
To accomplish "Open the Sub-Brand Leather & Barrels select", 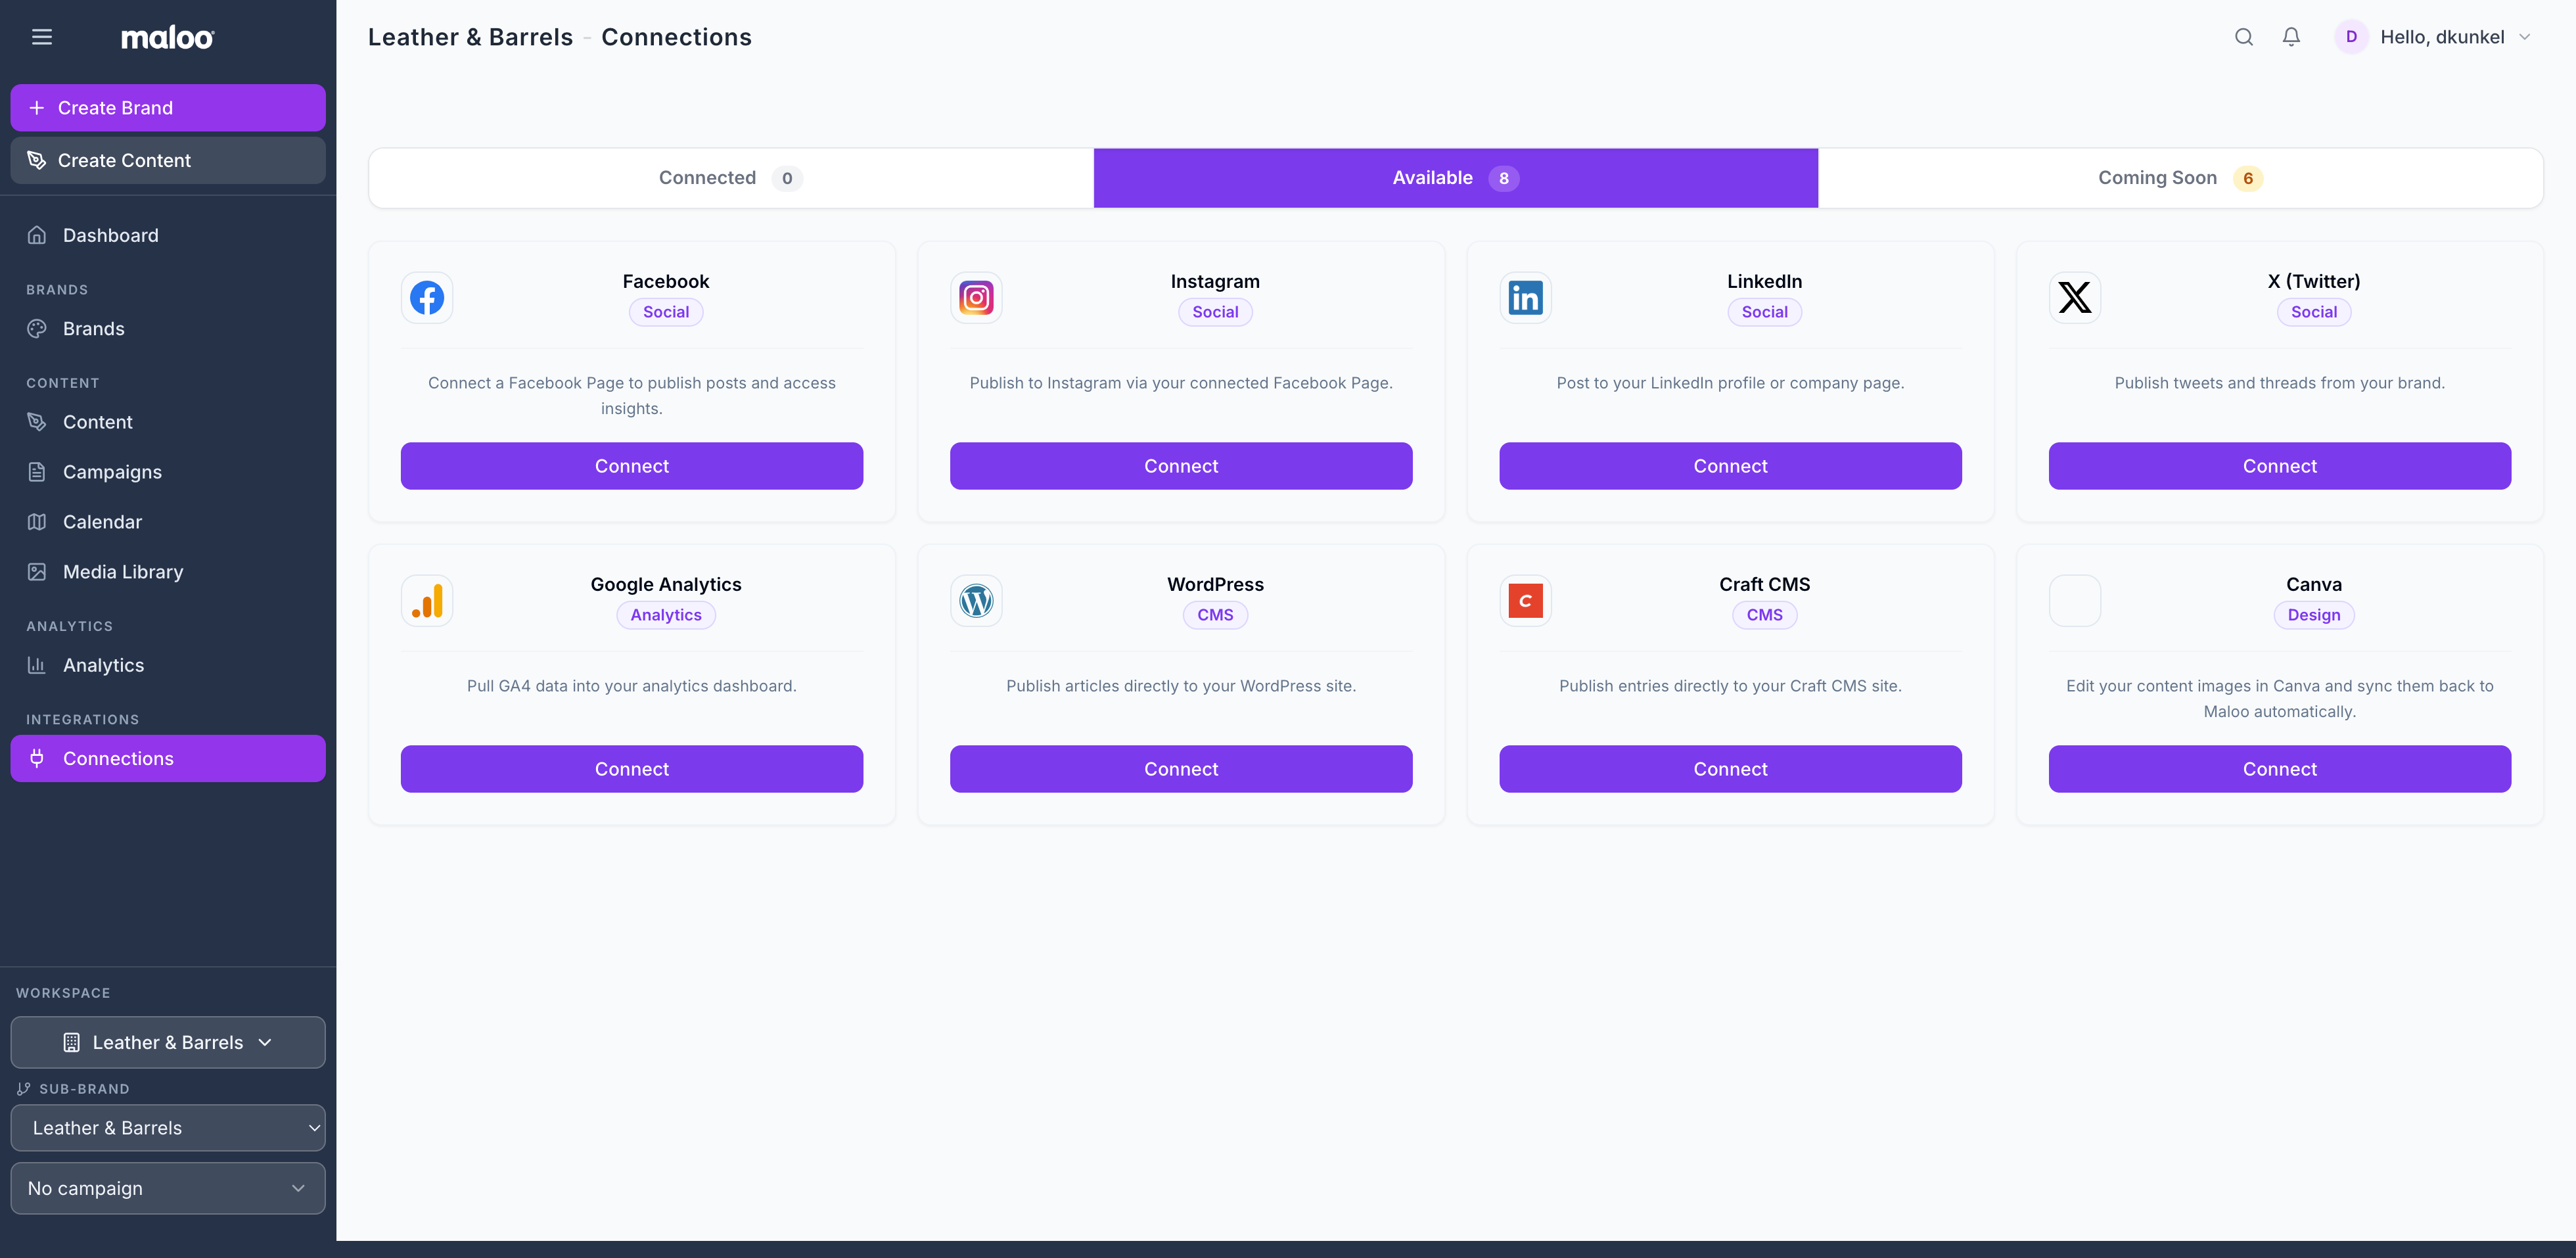I will [x=168, y=1128].
